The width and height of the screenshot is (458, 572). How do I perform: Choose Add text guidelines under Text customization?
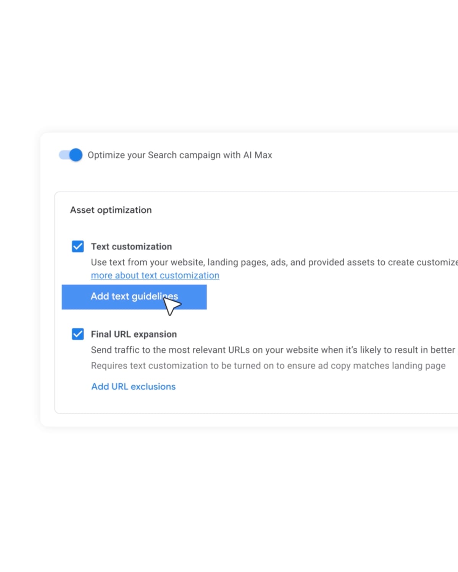point(134,297)
